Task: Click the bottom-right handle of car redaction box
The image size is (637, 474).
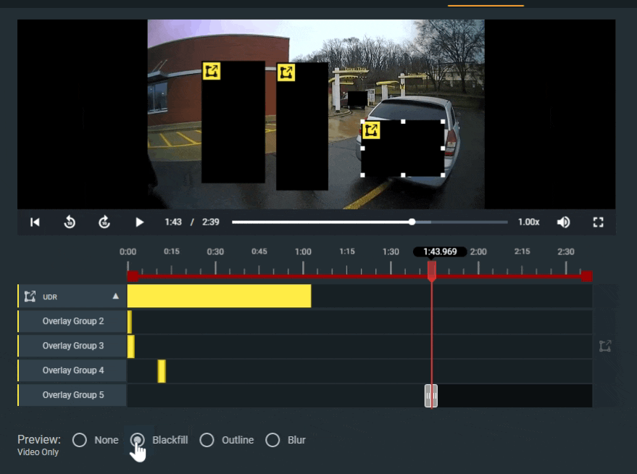Action: tap(443, 175)
